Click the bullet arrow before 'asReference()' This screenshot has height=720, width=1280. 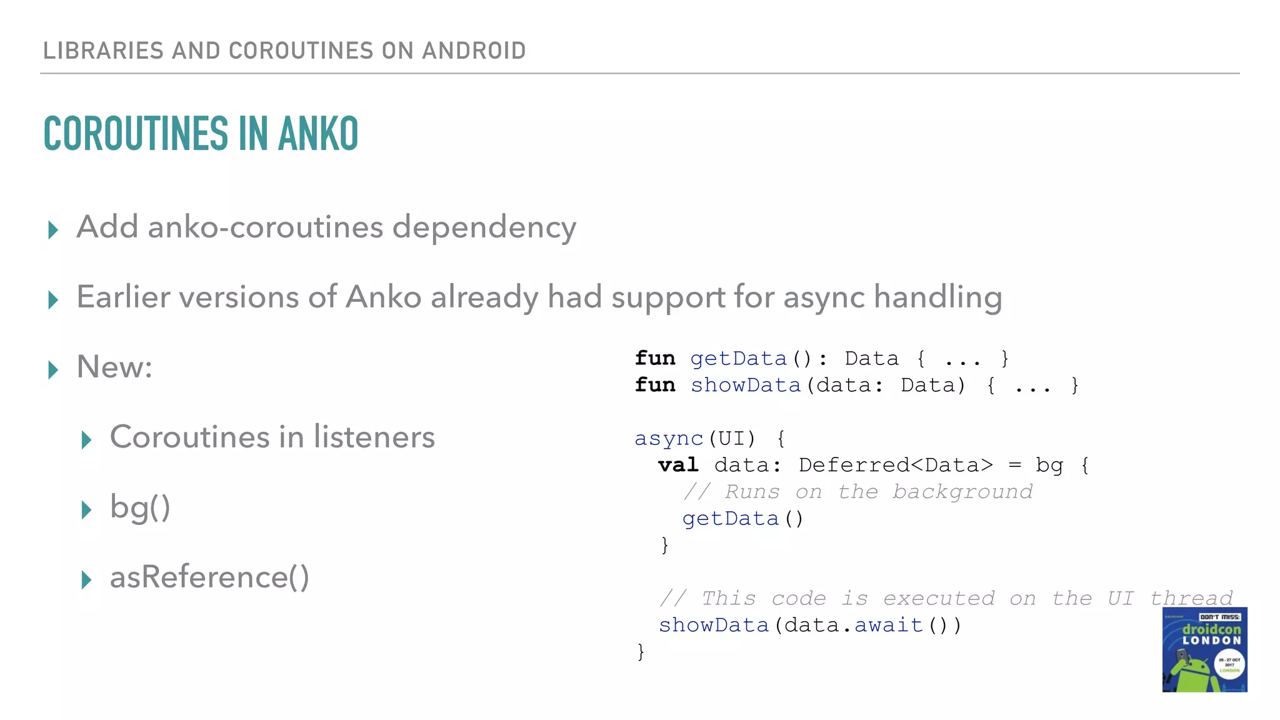[x=86, y=580]
